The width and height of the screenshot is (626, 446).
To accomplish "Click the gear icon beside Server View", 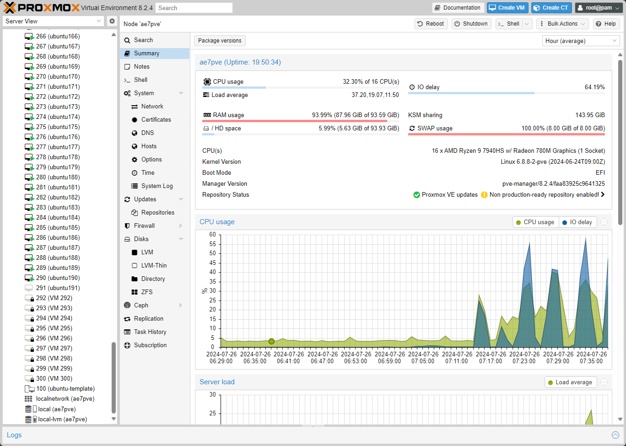I will (x=112, y=21).
